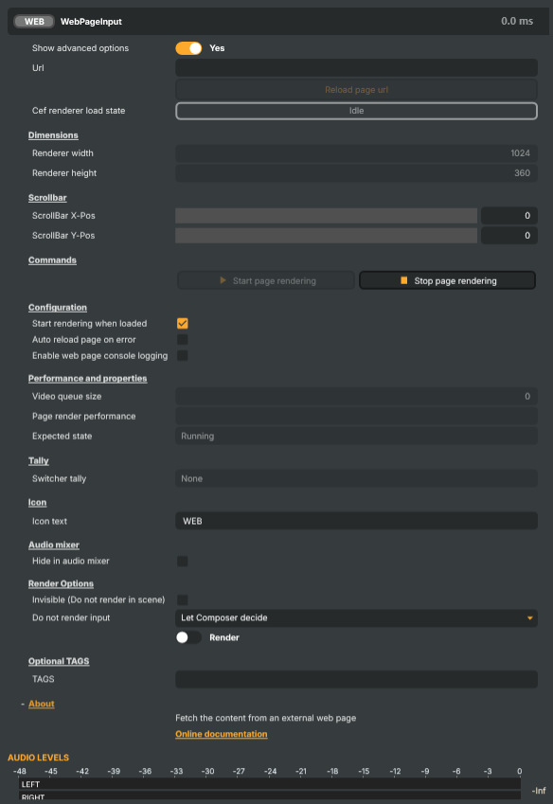Viewport: 553px width, 804px height.
Task: Click the orange stop square icon
Action: point(403,280)
